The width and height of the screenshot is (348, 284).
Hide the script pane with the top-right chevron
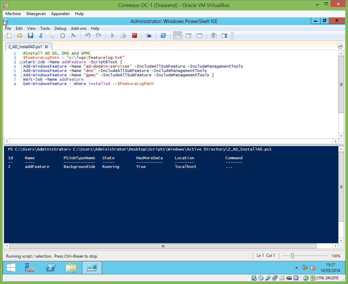click(x=340, y=46)
